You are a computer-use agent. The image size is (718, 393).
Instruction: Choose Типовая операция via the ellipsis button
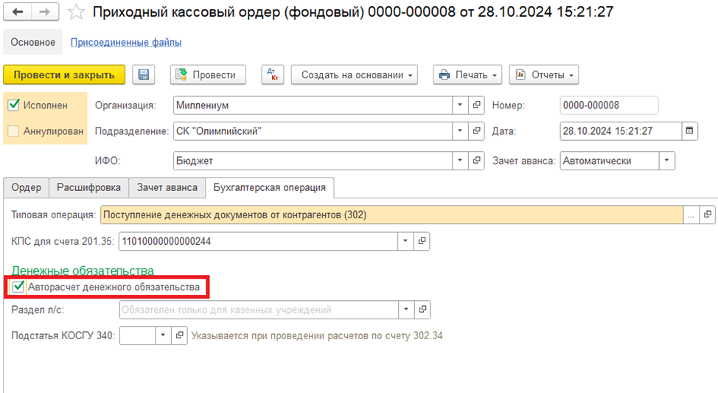click(x=691, y=215)
